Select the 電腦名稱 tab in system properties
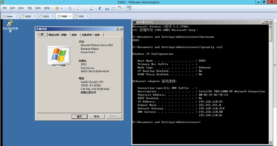This screenshot has height=146, width=277. pyautogui.click(x=54, y=35)
